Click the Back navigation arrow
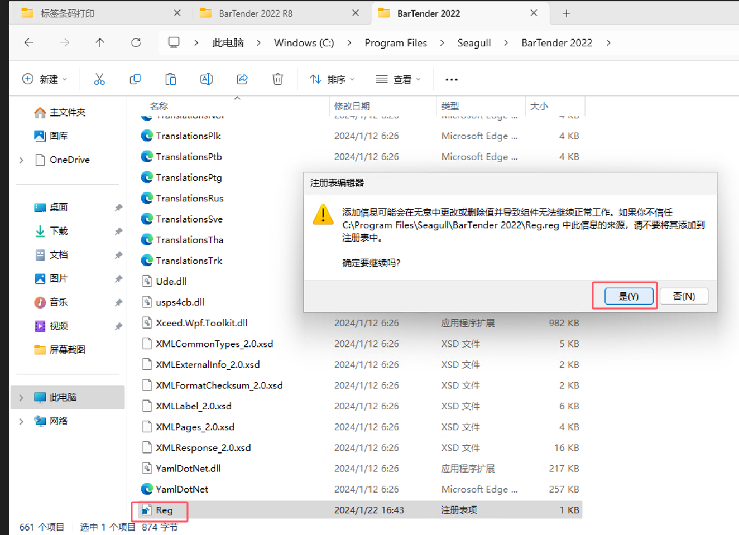 pyautogui.click(x=29, y=42)
